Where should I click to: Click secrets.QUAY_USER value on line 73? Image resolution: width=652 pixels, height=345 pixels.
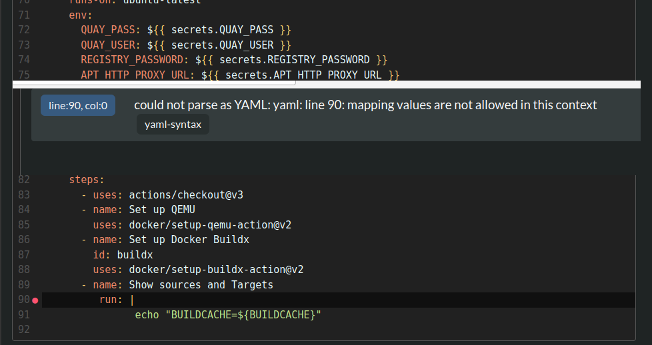(222, 45)
